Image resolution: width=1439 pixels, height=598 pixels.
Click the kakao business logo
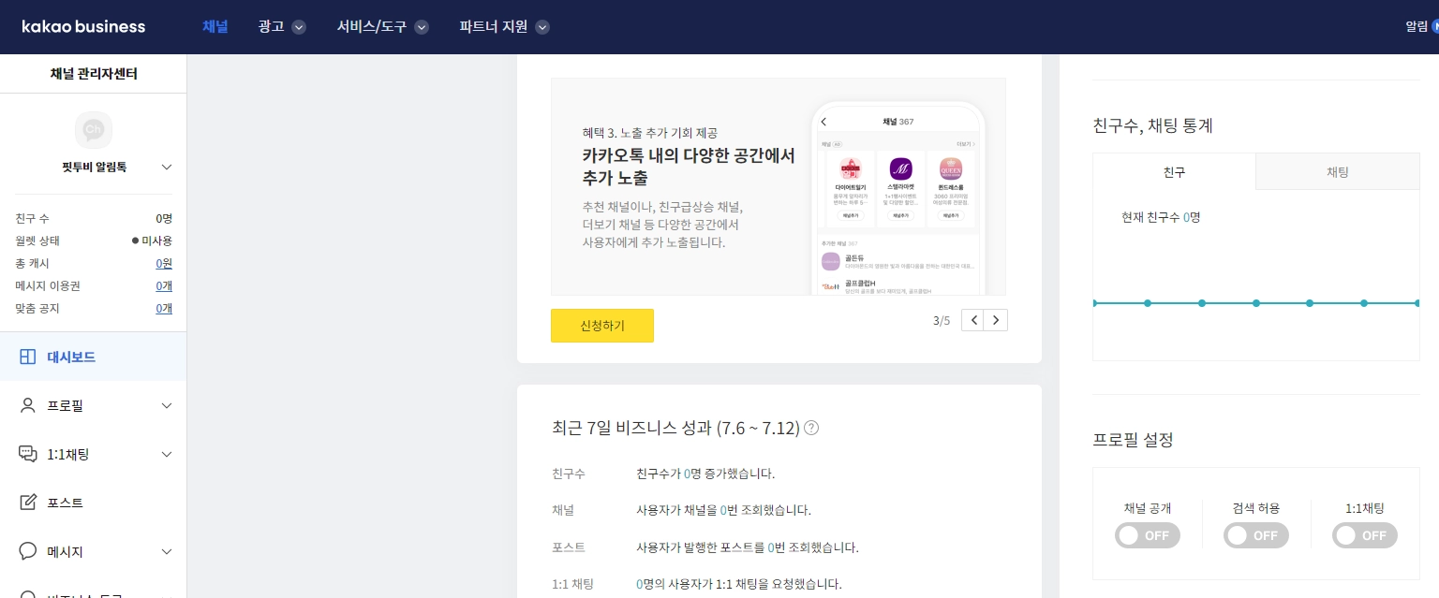point(83,26)
